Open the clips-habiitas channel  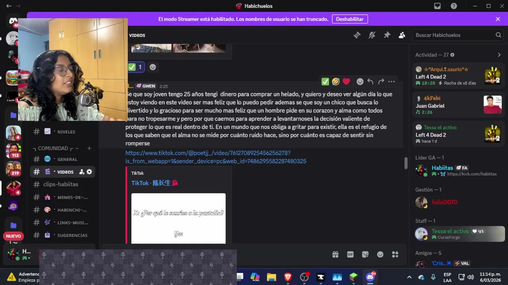[x=62, y=184]
